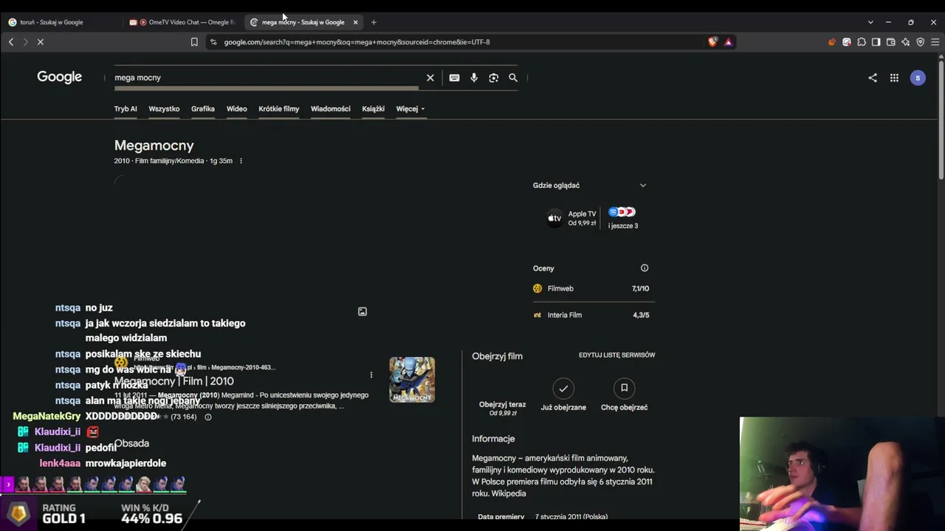
Task: Open more options beside the film runtime
Action: 241,161
